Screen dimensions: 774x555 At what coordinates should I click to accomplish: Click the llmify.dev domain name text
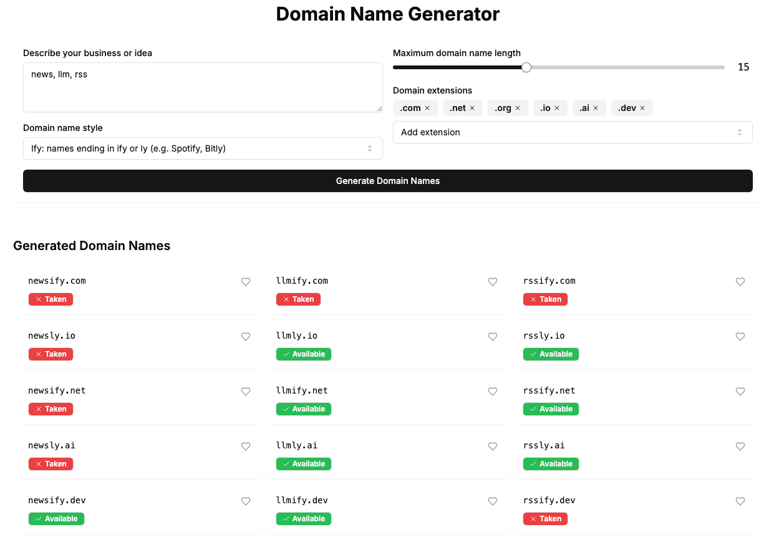coord(302,500)
